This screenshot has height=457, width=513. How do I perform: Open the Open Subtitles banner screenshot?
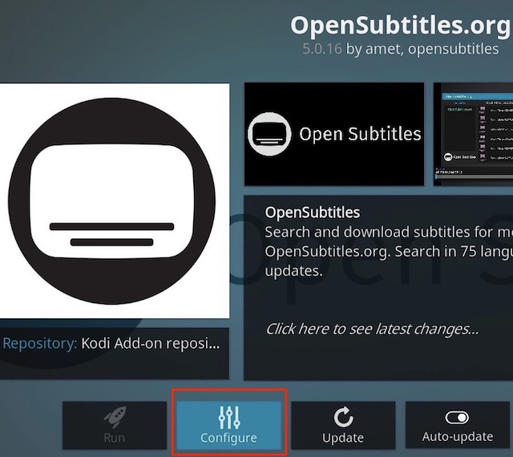(x=334, y=134)
